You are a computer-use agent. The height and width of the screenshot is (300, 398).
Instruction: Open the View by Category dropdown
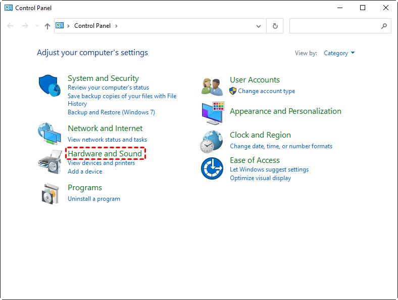(x=339, y=53)
